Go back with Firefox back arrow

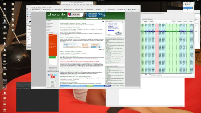32,11
